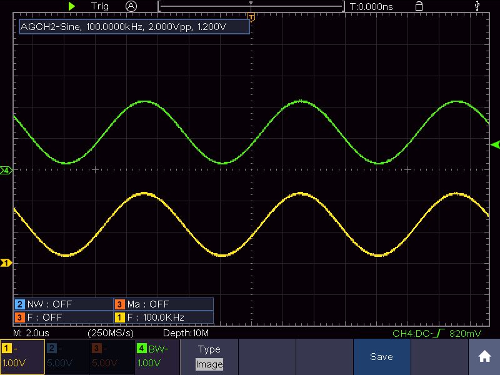
Task: Click the horizontal memory position bar
Action: coord(251,6)
